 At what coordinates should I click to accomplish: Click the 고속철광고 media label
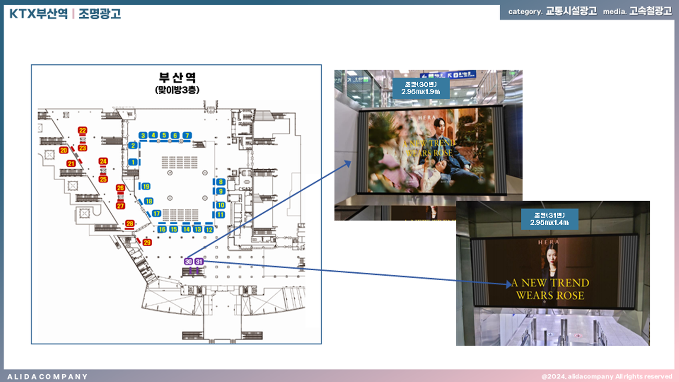tap(650, 11)
